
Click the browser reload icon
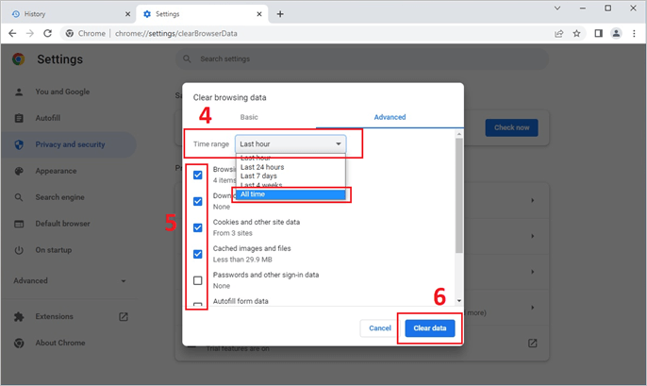[47, 33]
